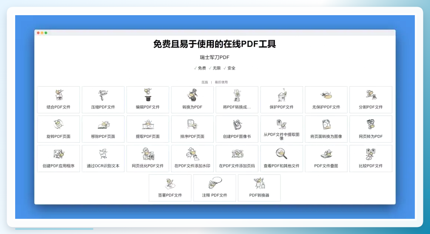Open 在PDF文件添加页码 page numbers tool
Image resolution: width=430 pixels, height=234 pixels.
tap(237, 158)
